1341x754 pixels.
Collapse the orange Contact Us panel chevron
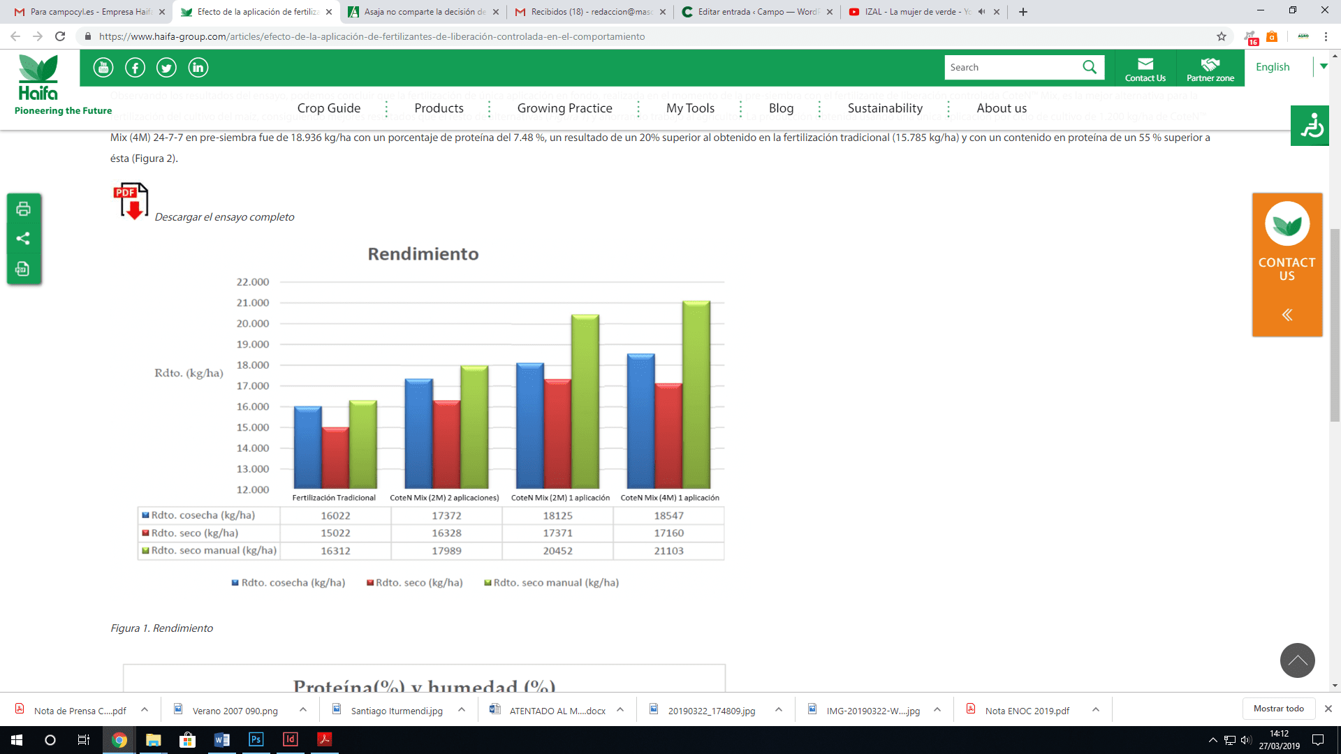click(x=1287, y=315)
